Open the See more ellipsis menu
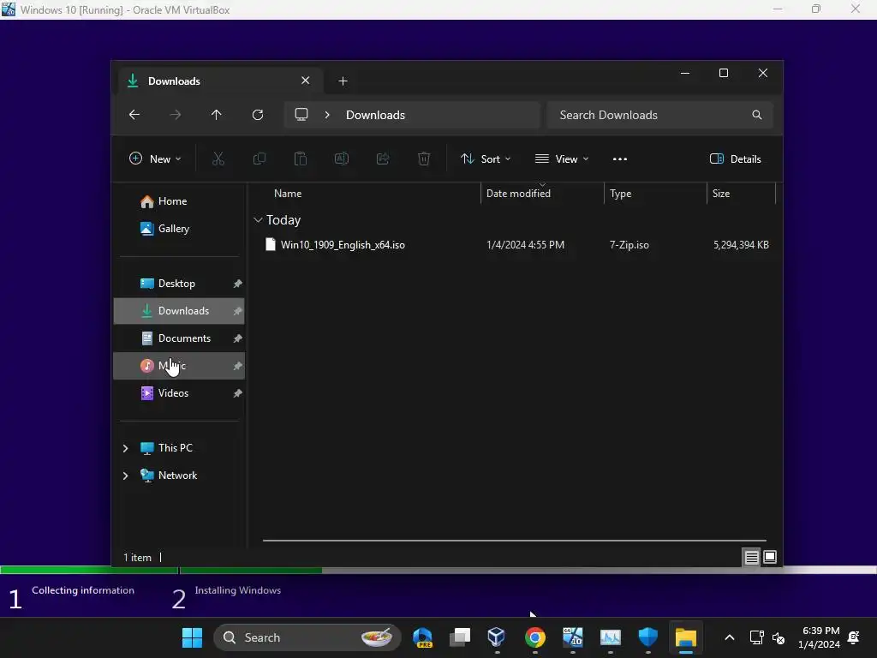Viewport: 877px width, 658px height. (620, 159)
